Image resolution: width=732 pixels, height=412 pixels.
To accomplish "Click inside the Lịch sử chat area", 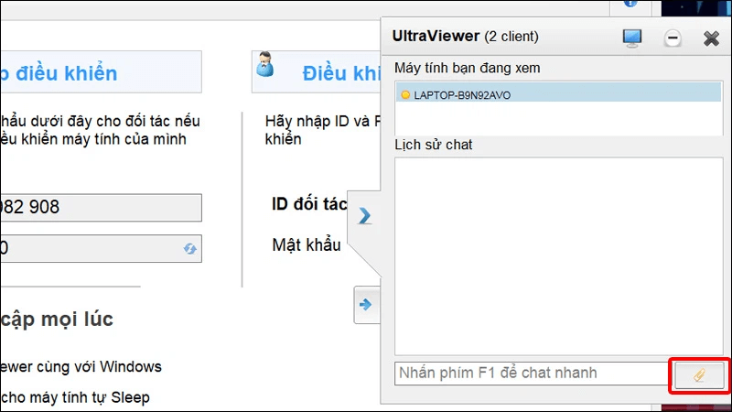I will 559,256.
